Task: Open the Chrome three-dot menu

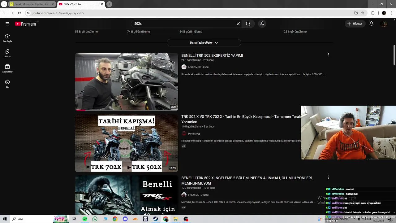Action: [x=392, y=13]
